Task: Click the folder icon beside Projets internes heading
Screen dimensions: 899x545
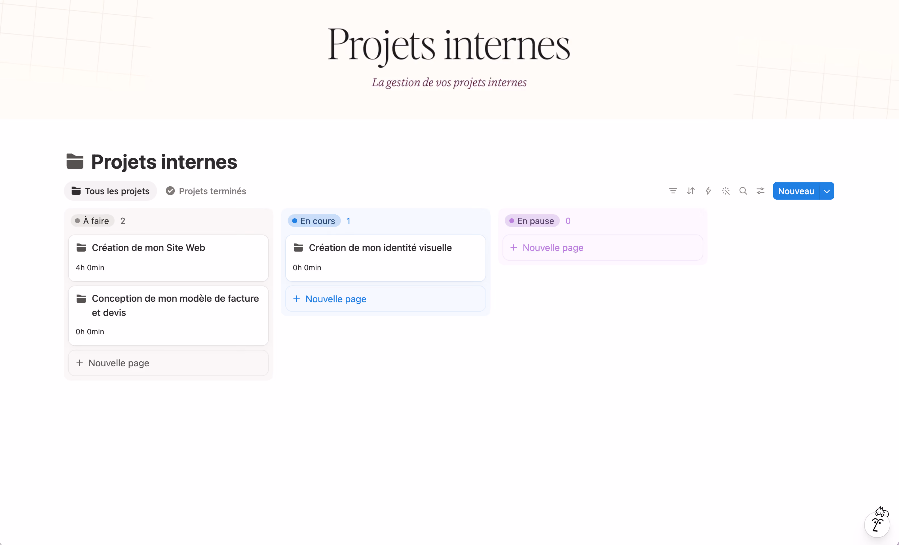Action: tap(75, 162)
